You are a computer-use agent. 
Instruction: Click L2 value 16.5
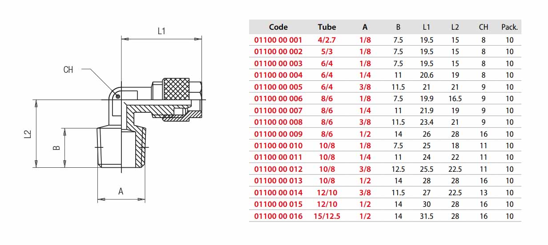point(455,99)
